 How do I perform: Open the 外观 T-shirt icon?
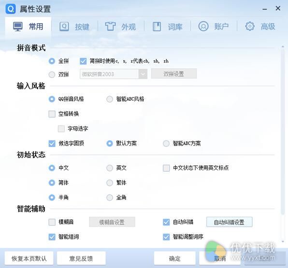click(x=110, y=26)
